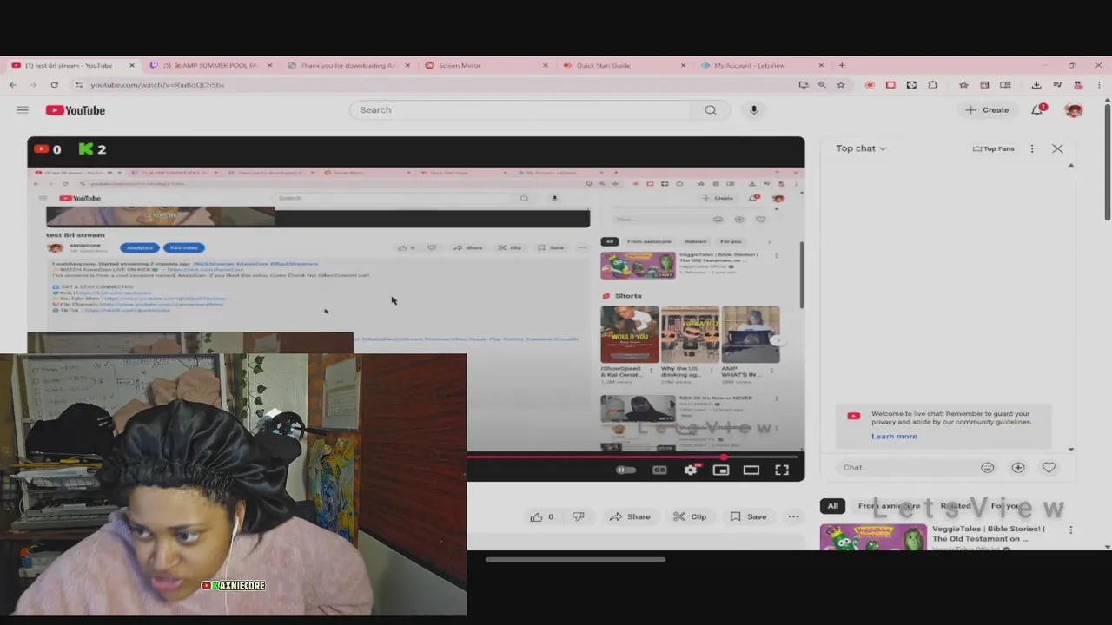The width and height of the screenshot is (1112, 625).
Task: Switch the video to miniplayer
Action: (721, 470)
